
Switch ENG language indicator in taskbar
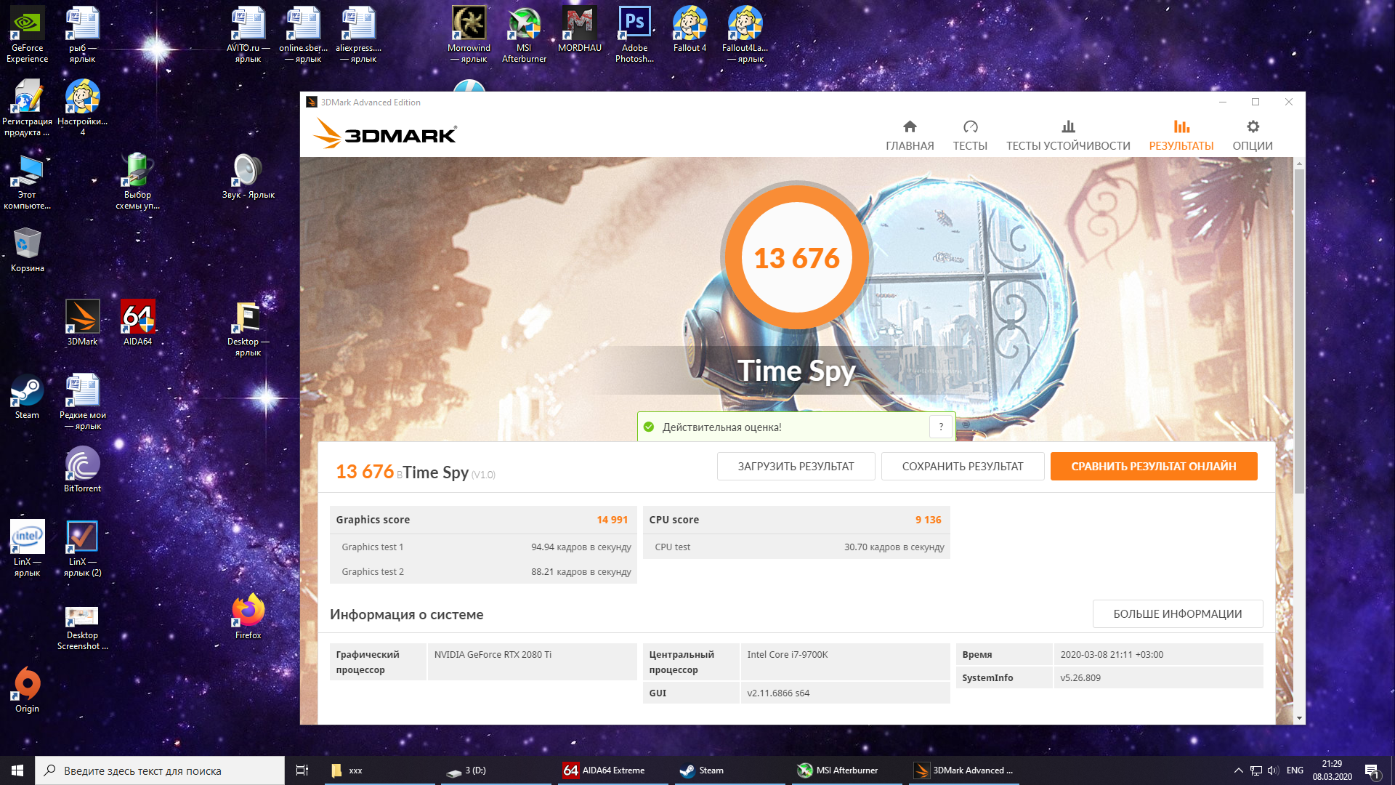point(1294,770)
